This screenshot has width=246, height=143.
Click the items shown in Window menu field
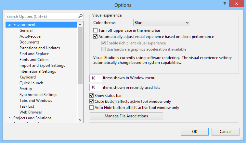coord(96,78)
